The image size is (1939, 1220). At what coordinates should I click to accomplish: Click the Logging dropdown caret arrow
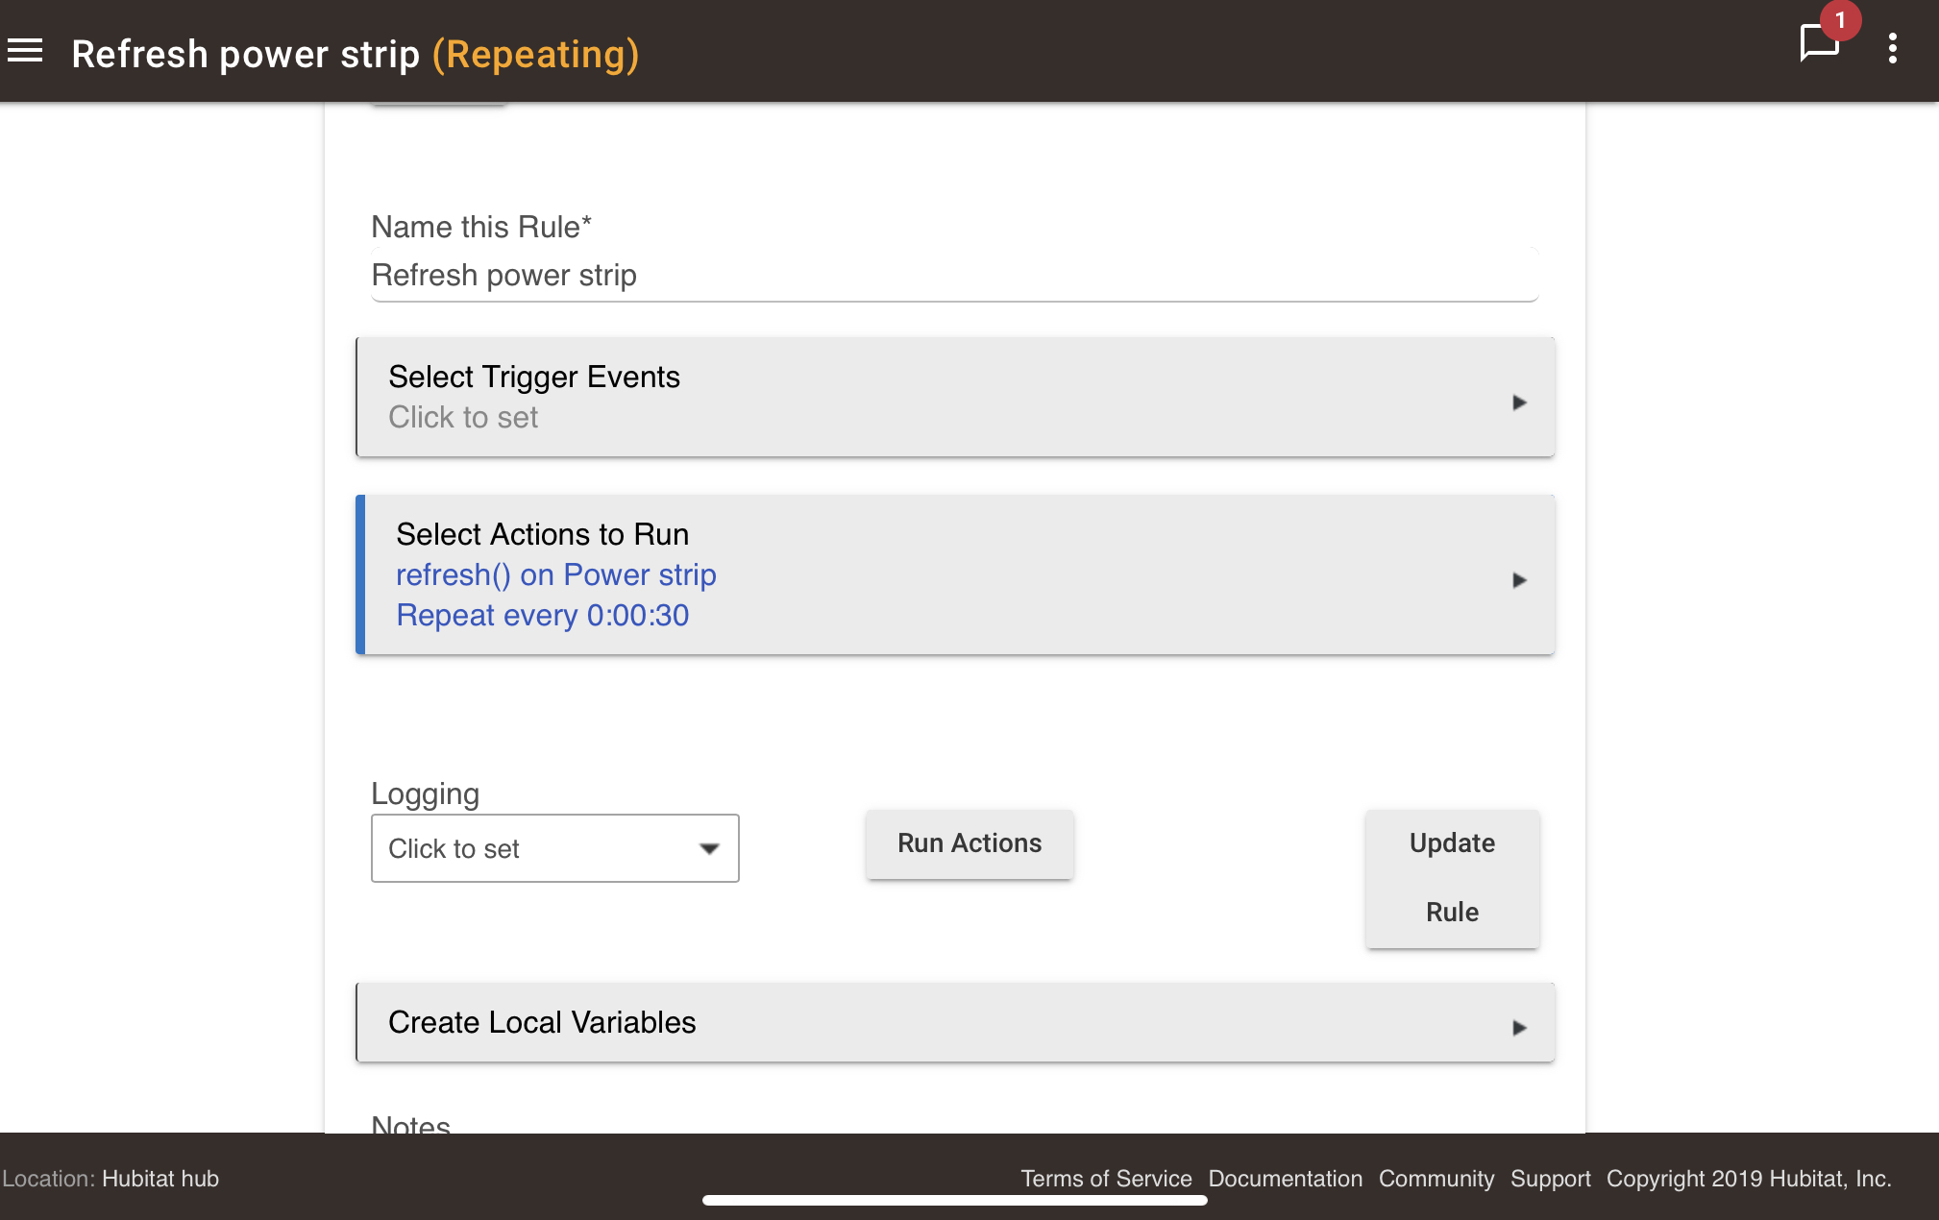coord(709,848)
